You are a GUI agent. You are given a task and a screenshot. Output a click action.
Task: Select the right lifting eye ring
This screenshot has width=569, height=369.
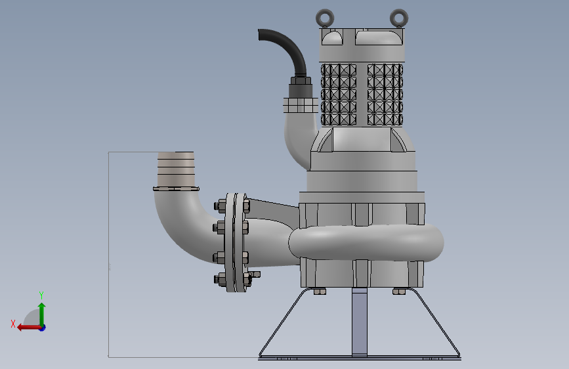pos(399,18)
